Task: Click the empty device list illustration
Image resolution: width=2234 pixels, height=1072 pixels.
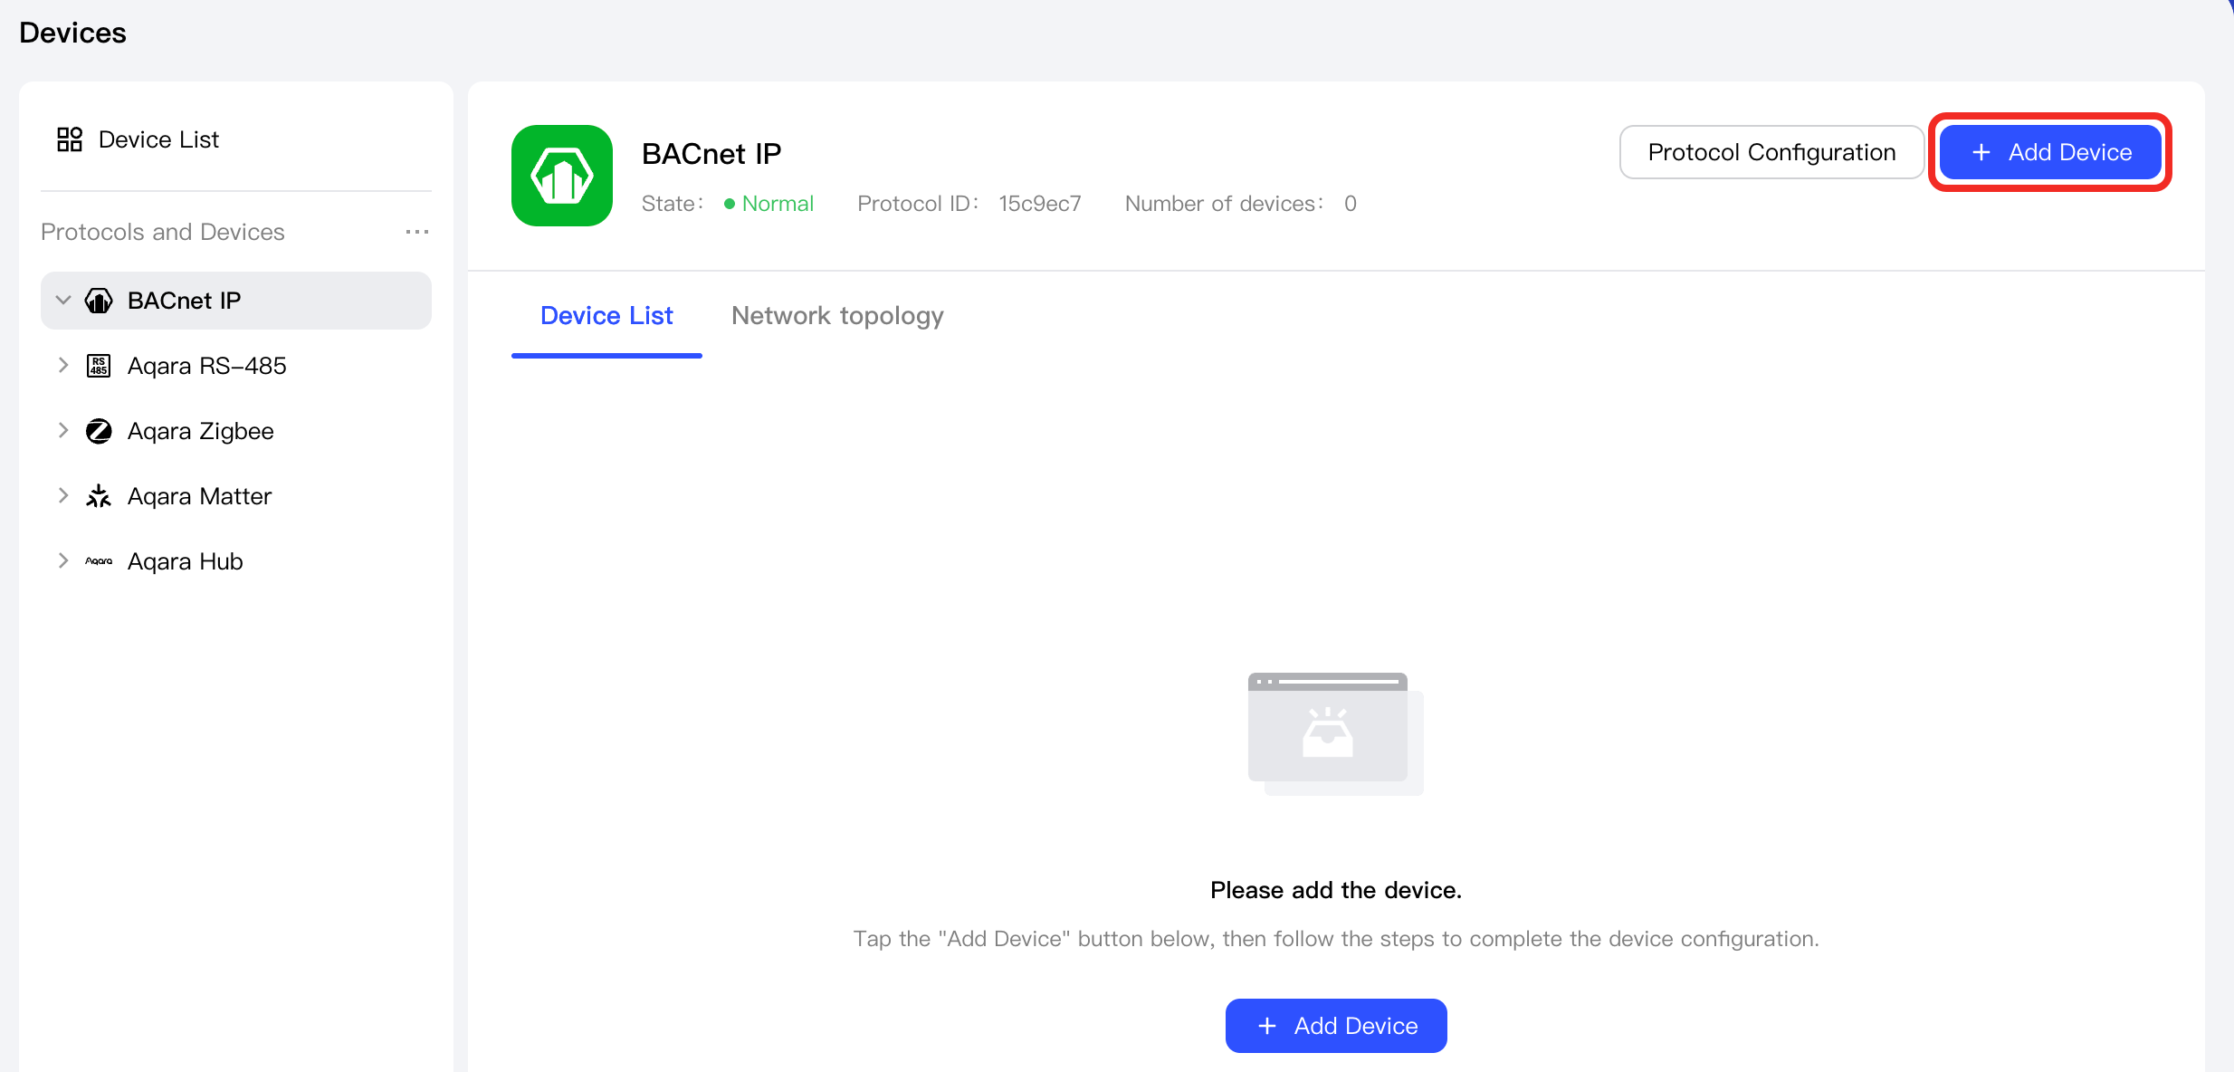Action: pyautogui.click(x=1336, y=733)
